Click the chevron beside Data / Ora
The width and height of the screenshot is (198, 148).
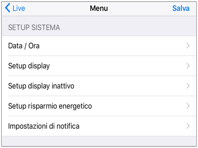tap(188, 46)
